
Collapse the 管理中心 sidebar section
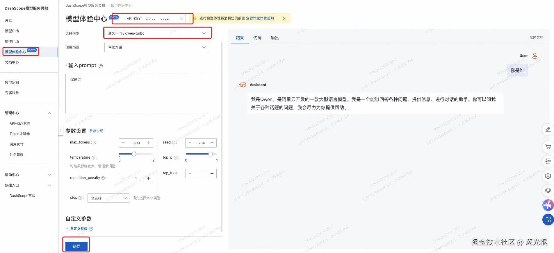[49, 113]
